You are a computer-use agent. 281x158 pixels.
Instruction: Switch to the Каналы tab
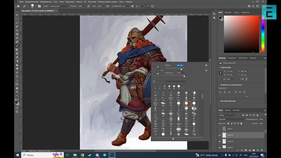[227, 110]
